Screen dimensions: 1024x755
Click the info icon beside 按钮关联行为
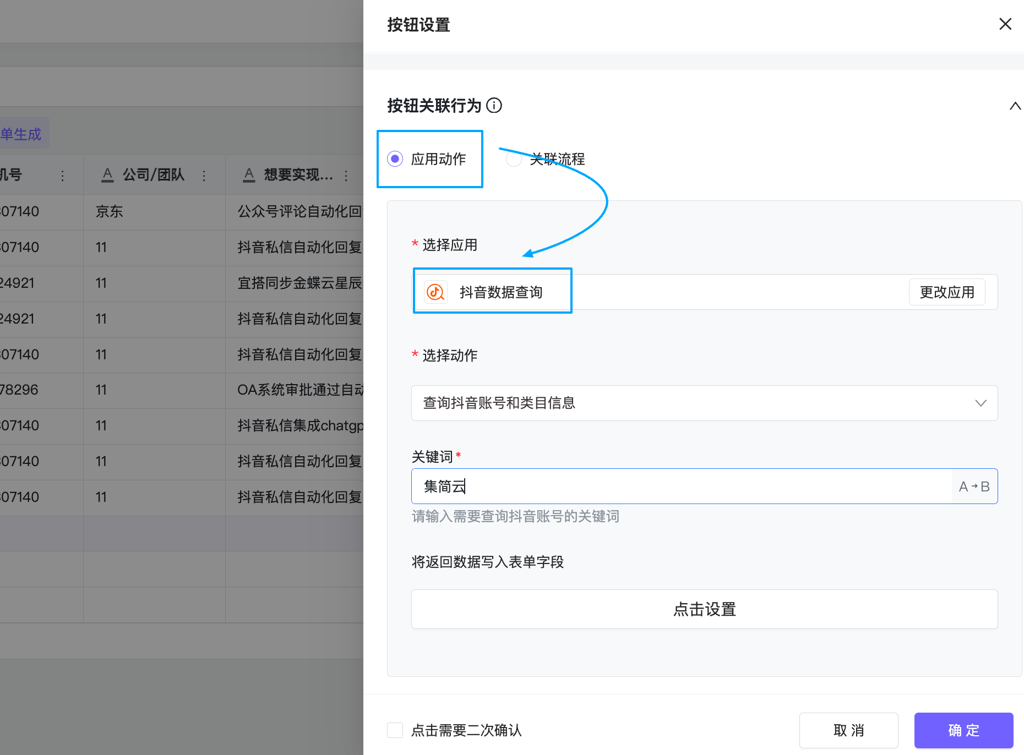[x=494, y=105]
